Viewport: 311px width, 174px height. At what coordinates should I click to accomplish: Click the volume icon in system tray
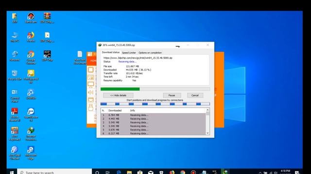pyautogui.click(x=276, y=173)
